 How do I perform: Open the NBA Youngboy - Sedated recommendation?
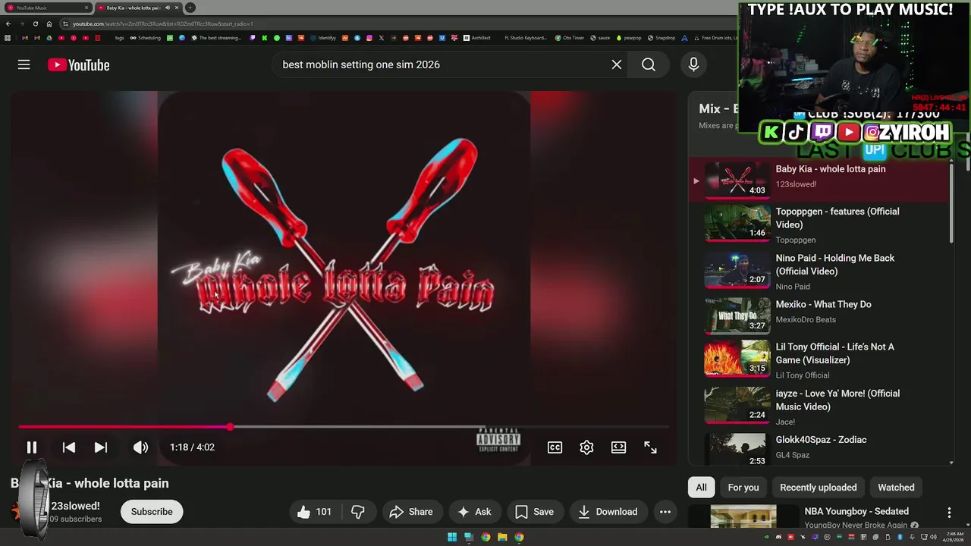click(856, 511)
